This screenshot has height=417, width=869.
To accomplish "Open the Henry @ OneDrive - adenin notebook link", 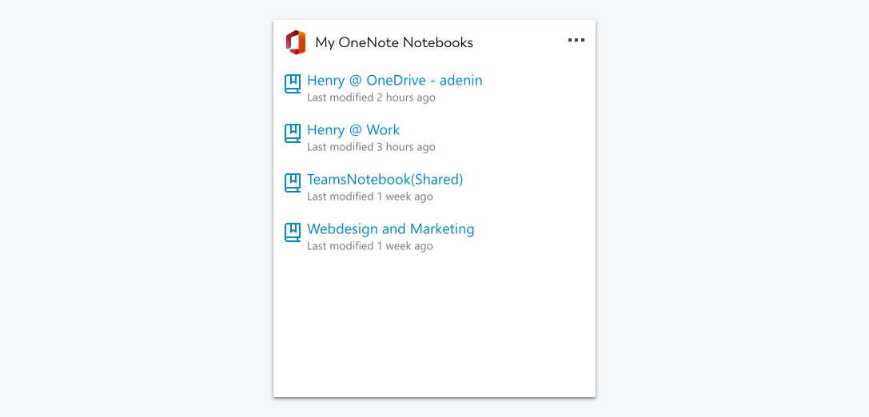I will (x=395, y=81).
